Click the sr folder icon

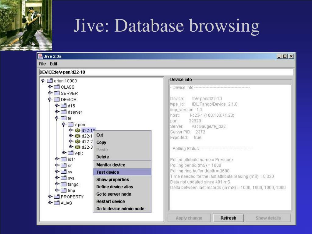click(x=64, y=165)
